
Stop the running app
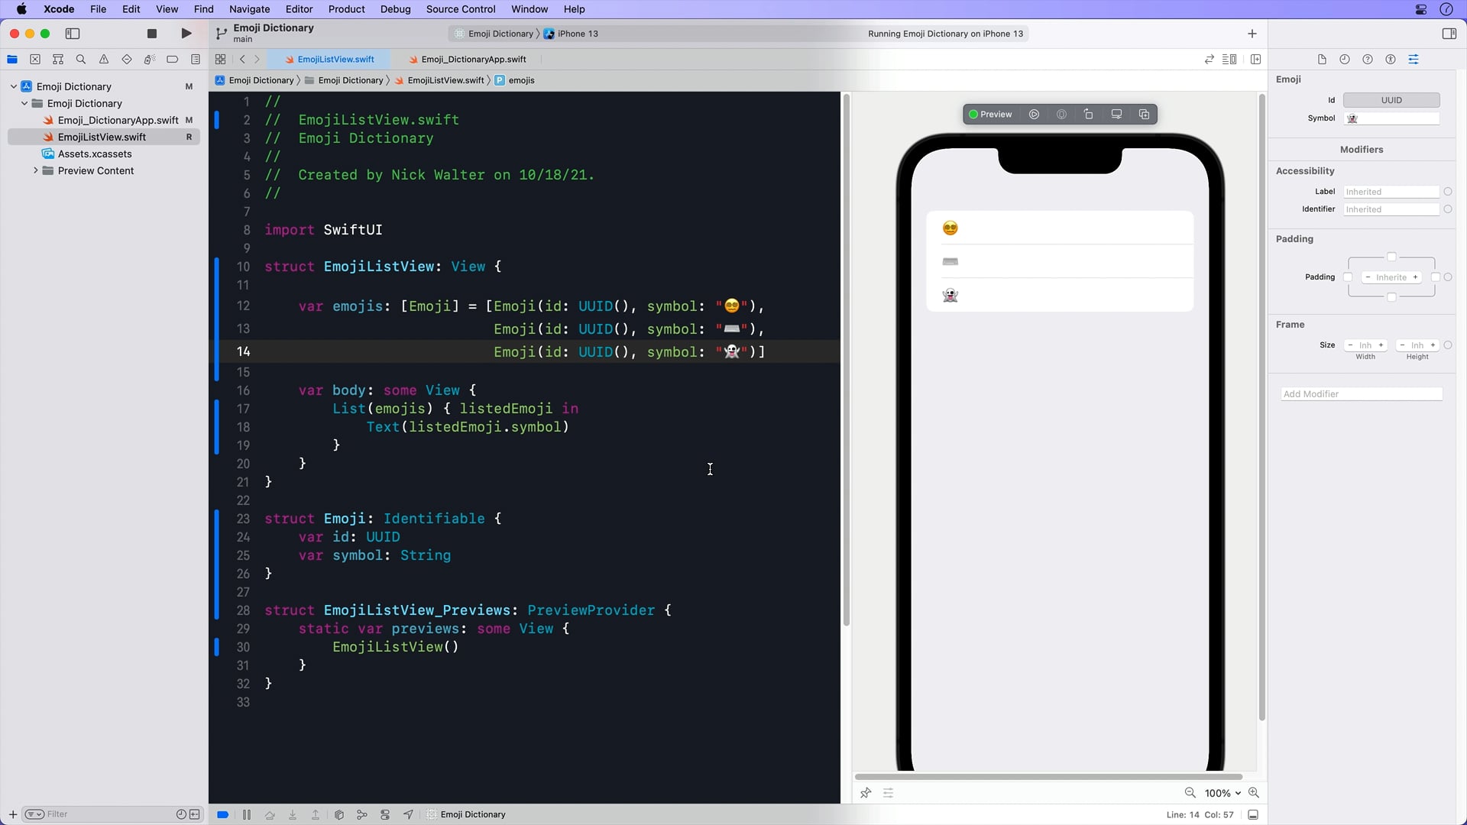pyautogui.click(x=152, y=34)
